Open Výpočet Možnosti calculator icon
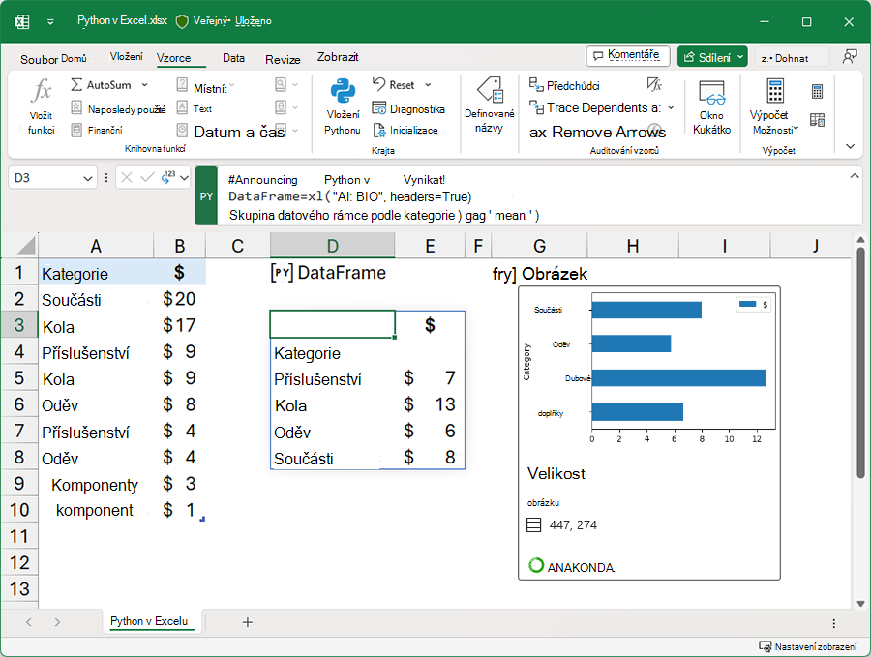 (x=775, y=91)
